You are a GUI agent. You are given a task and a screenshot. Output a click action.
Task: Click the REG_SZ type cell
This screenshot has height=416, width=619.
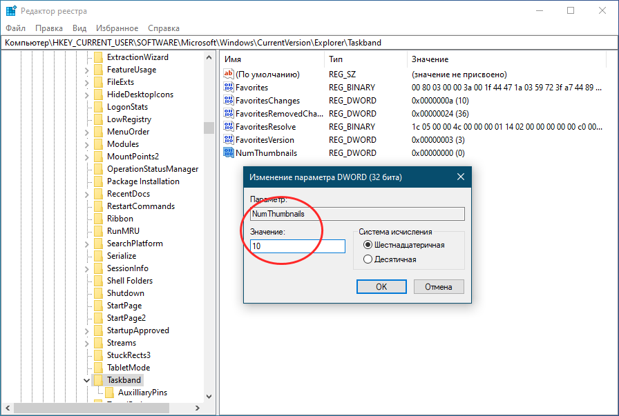(x=342, y=74)
